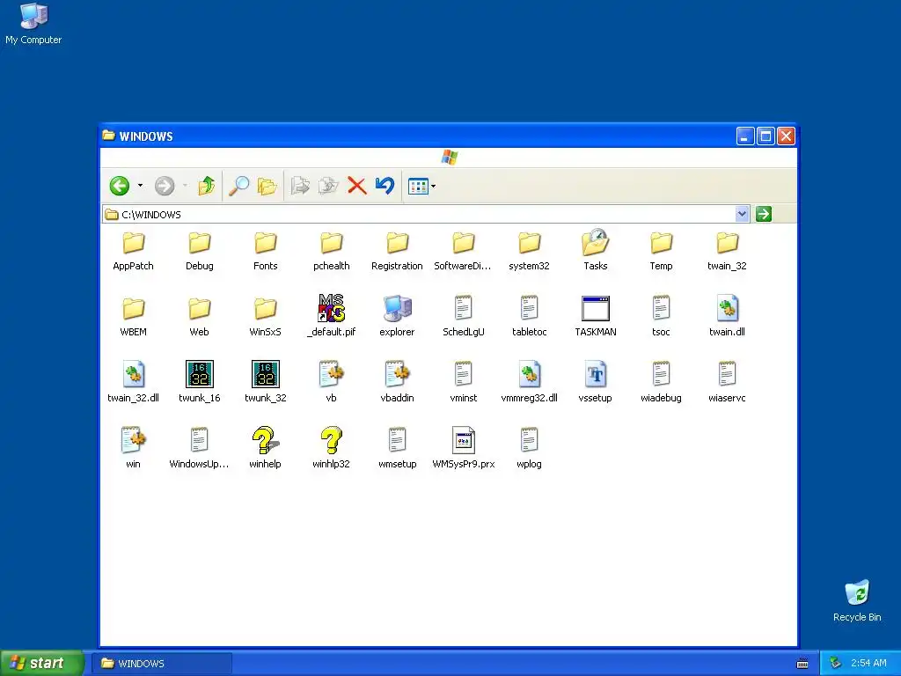Select the system32 folder
Screen dimensions: 901x676
point(529,252)
